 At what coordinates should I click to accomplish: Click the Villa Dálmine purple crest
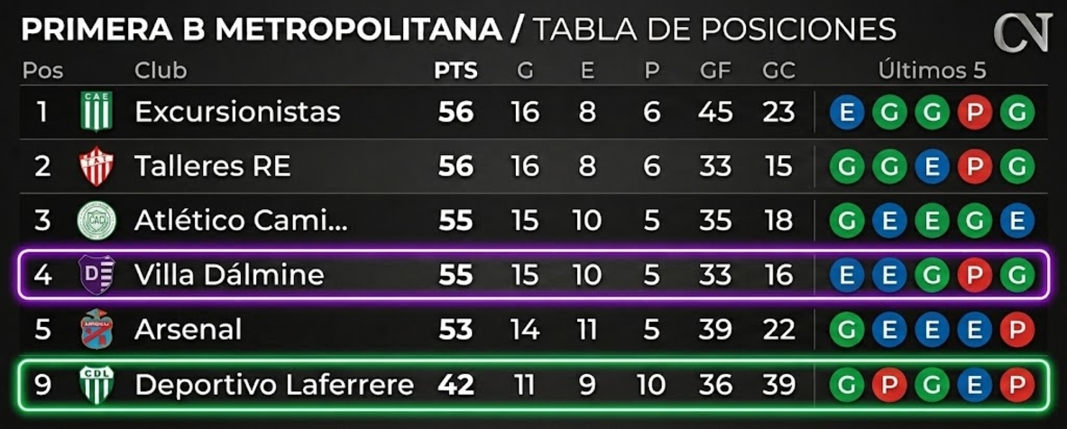(x=96, y=275)
